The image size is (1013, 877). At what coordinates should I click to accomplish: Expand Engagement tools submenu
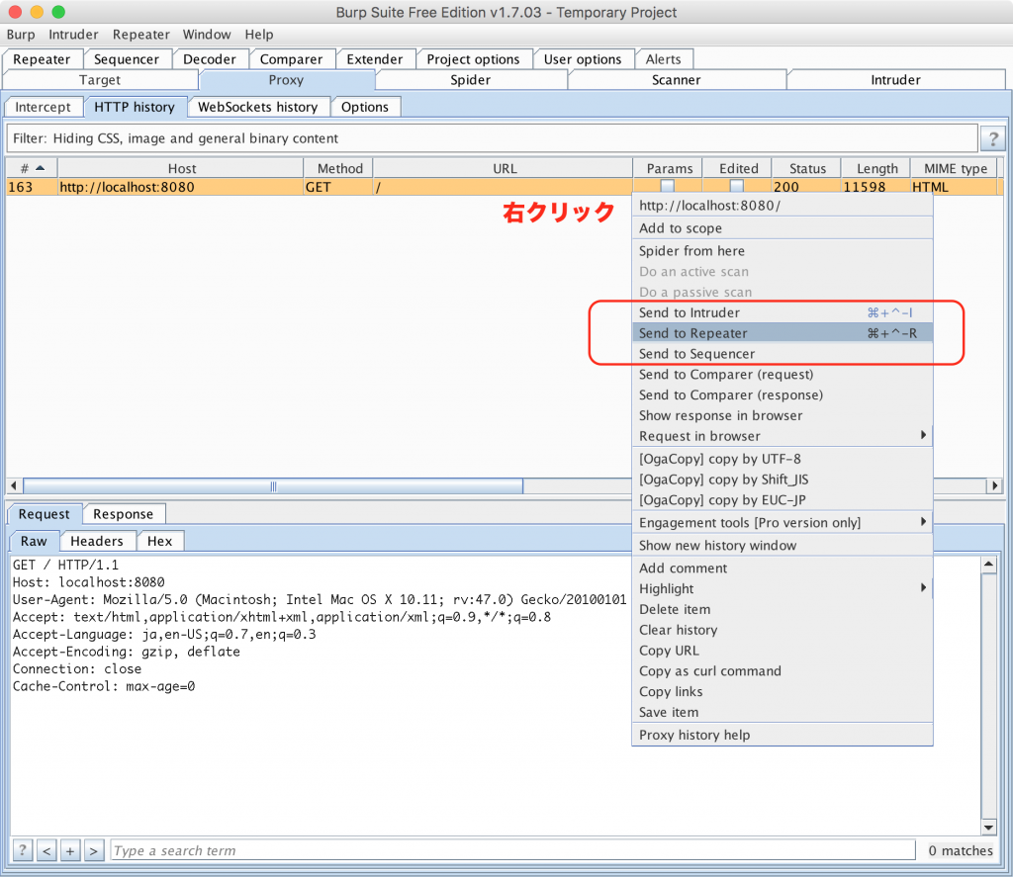click(x=923, y=522)
